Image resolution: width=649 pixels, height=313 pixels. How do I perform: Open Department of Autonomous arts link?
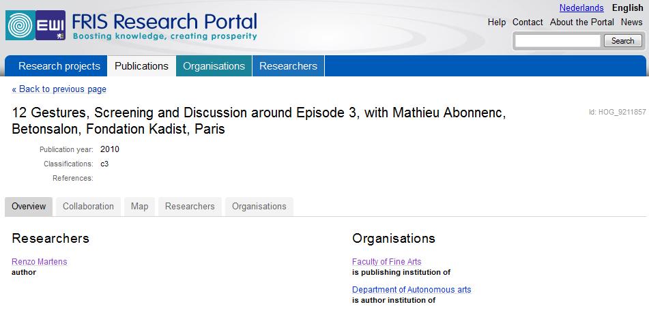412,289
